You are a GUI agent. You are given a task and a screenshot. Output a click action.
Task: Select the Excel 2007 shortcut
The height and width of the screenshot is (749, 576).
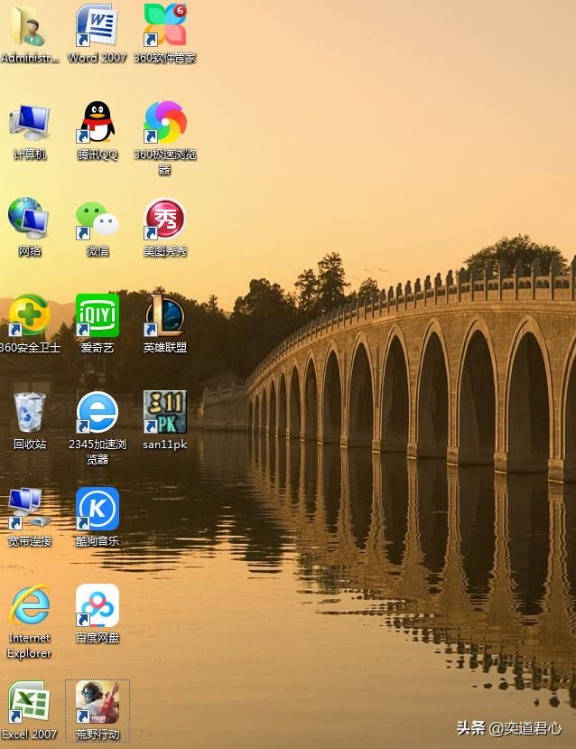[30, 703]
